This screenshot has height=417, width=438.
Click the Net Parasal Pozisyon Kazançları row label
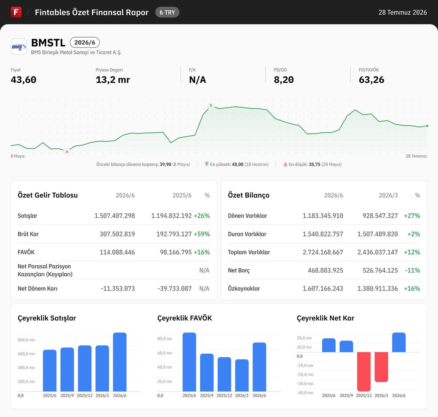(x=45, y=270)
